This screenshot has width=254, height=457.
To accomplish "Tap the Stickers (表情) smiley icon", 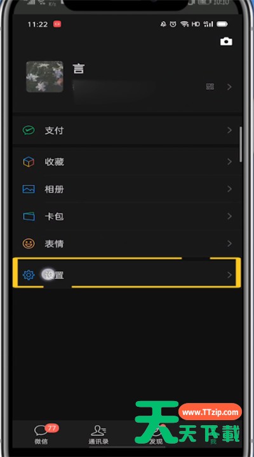I will [29, 243].
